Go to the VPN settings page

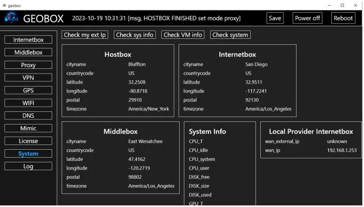28,78
